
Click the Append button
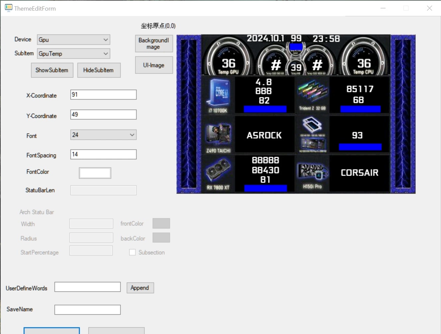pos(140,288)
